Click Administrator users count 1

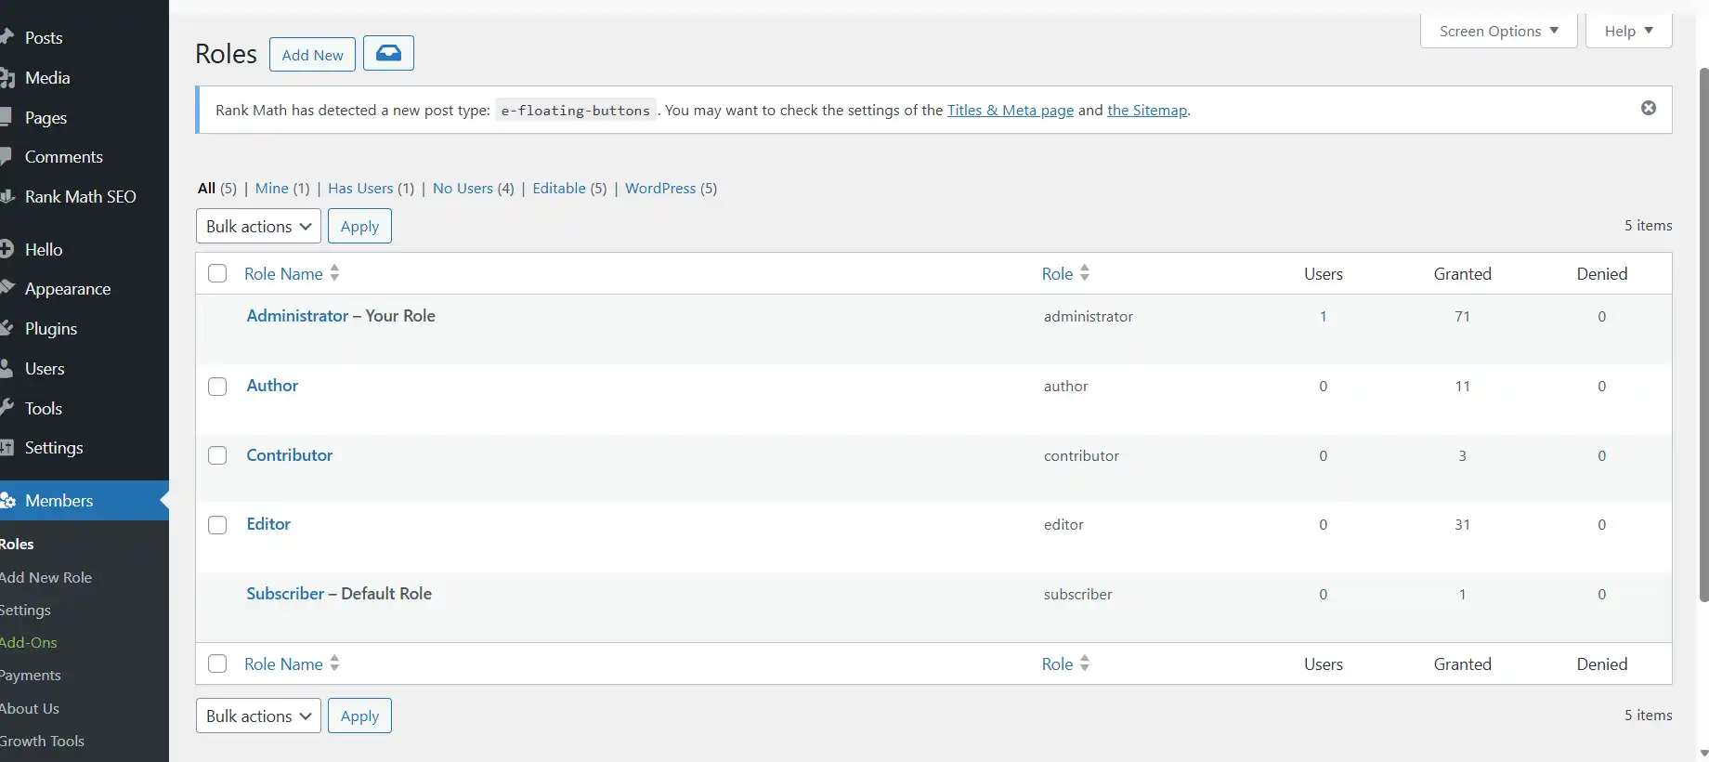click(x=1323, y=316)
